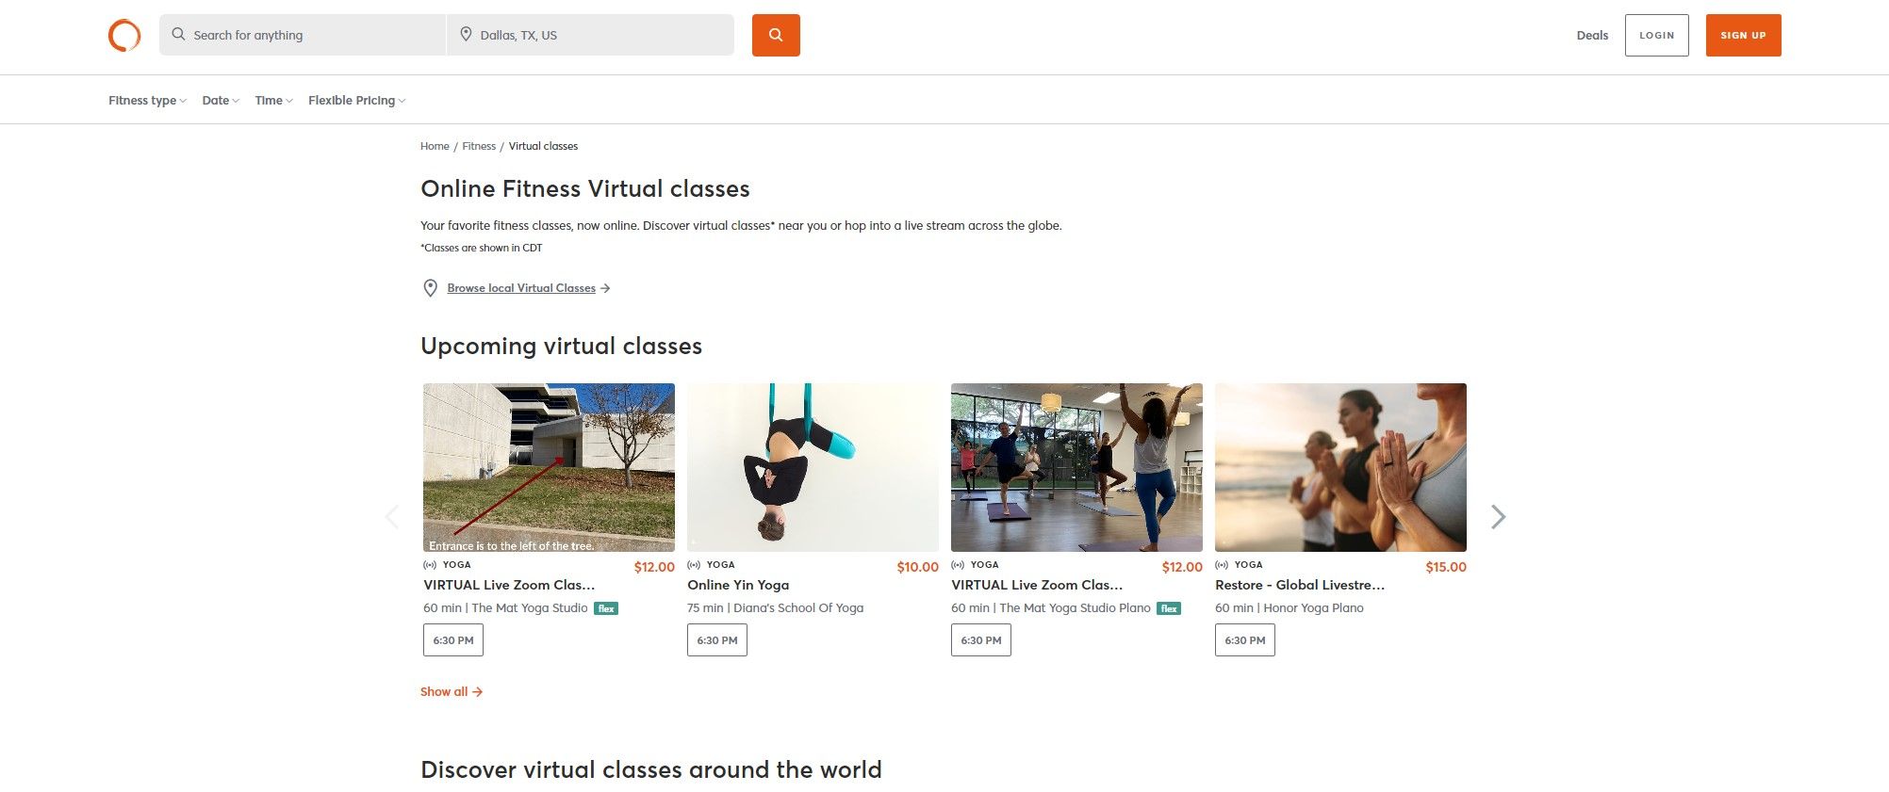Expand the Flexible Pricing dropdown
Screen dimensions: 1889x792
(356, 101)
